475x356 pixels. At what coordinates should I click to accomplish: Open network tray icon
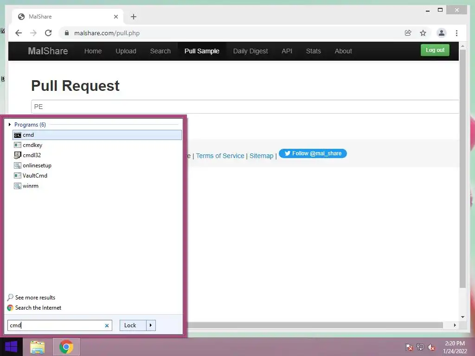[x=420, y=347]
